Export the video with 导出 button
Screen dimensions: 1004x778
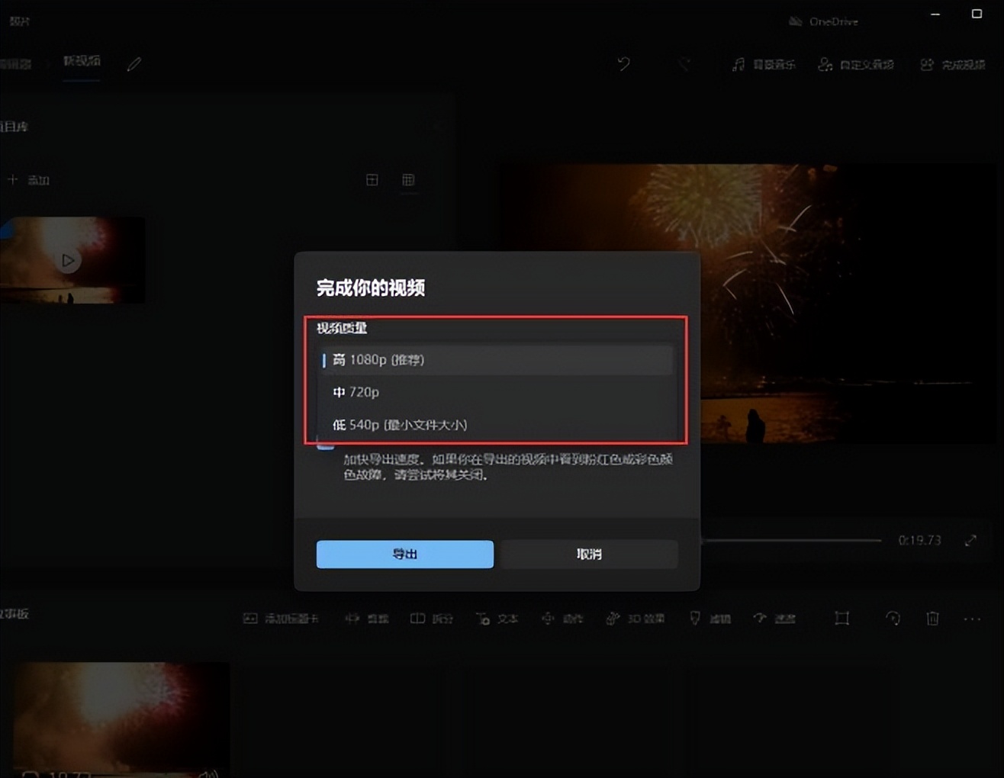[404, 555]
